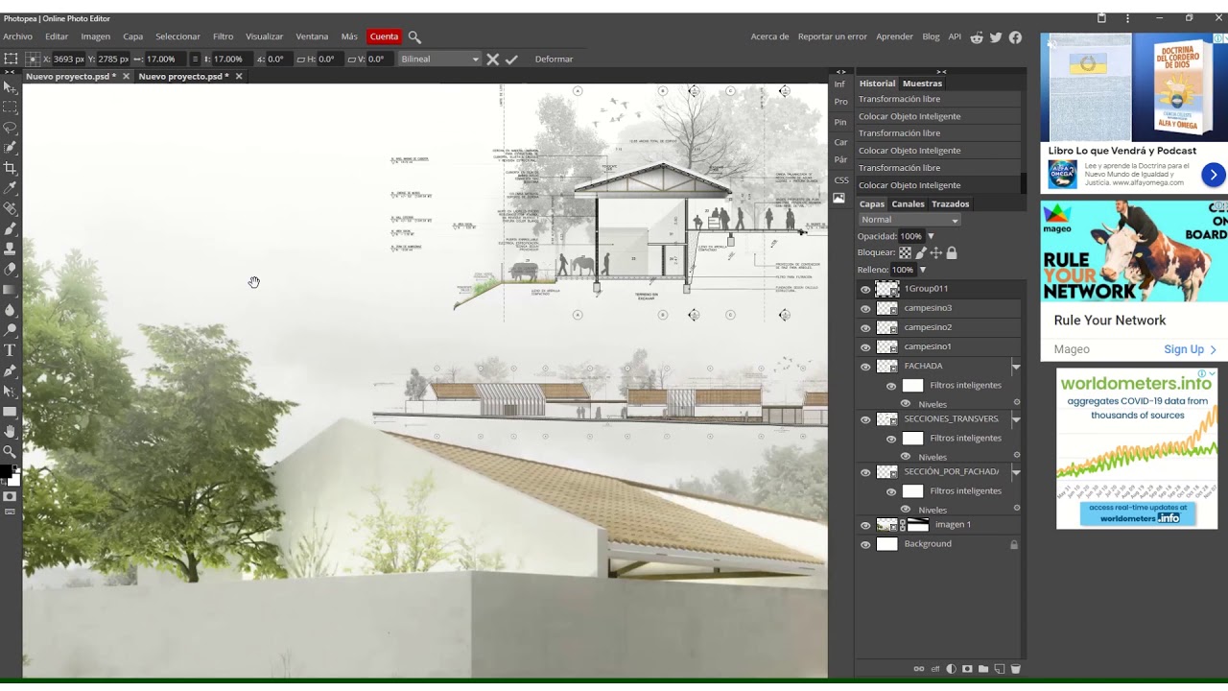Select the Lasso tool
The height and width of the screenshot is (691, 1228).
10,128
